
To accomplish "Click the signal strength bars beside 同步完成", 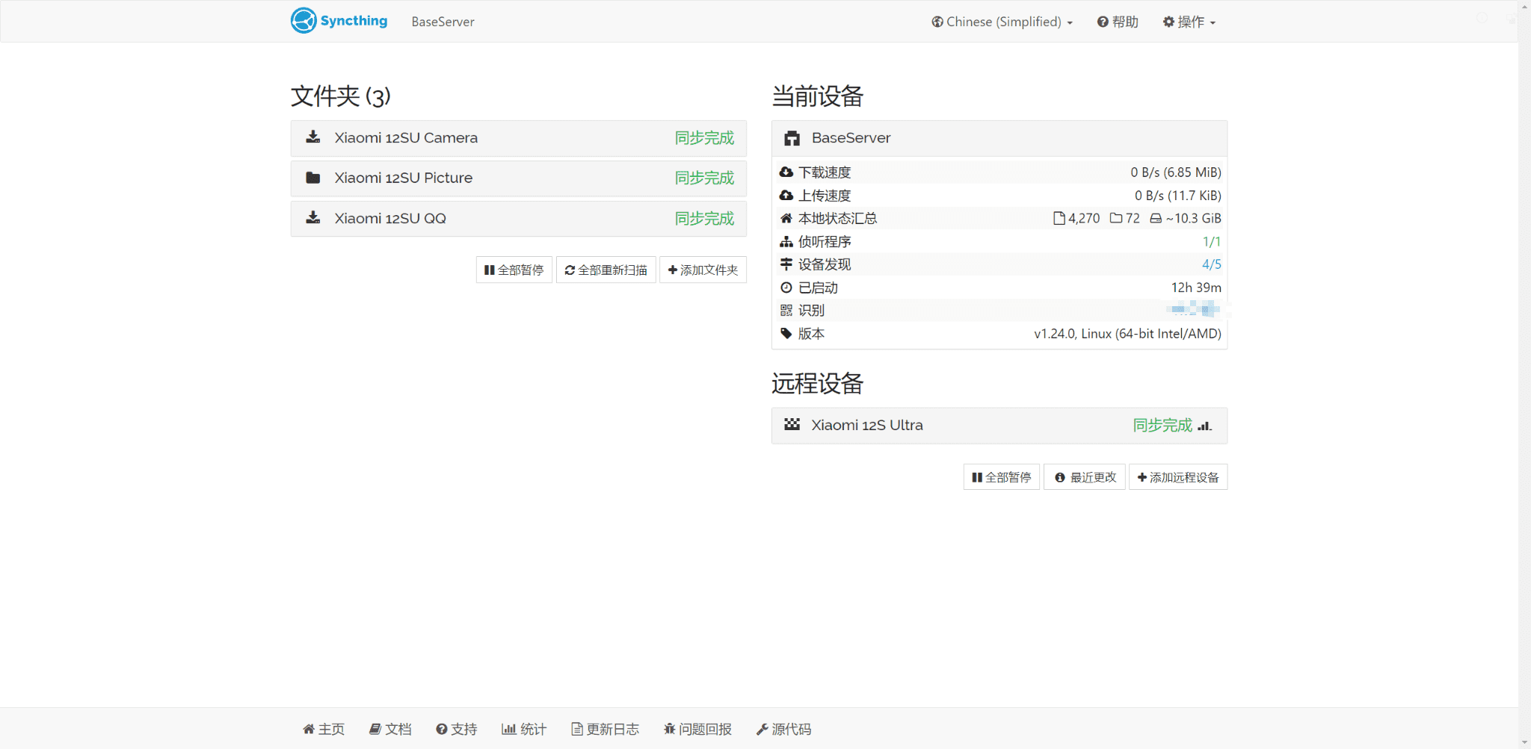I will (1205, 426).
